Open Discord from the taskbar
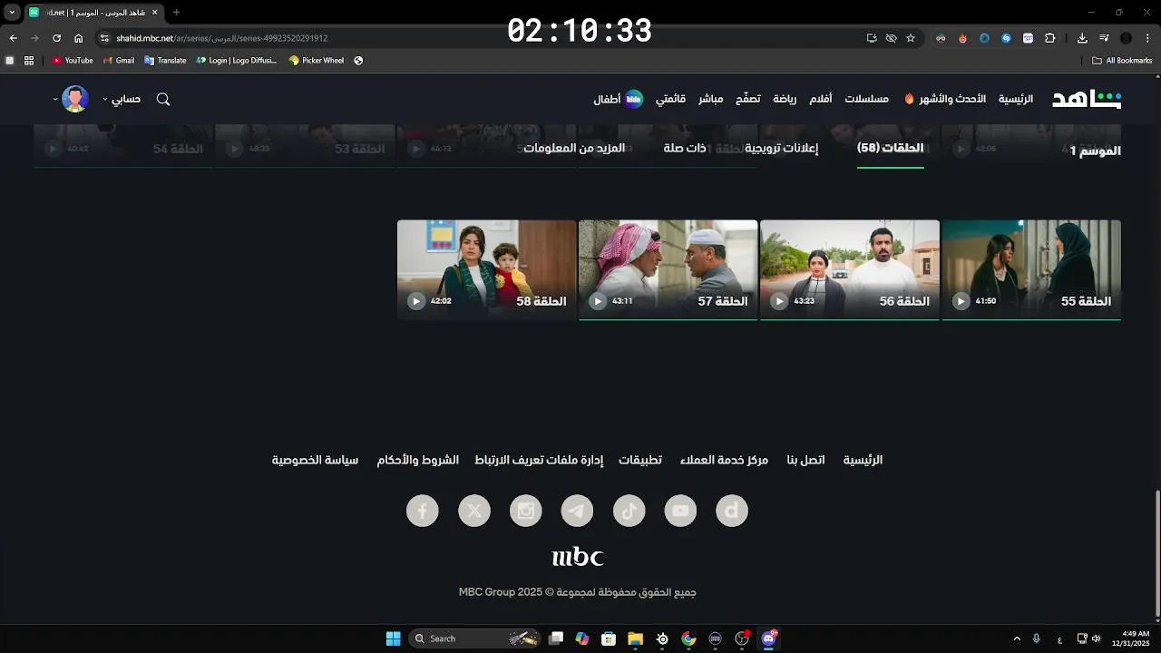Screen dimensions: 1161x653 [x=769, y=638]
